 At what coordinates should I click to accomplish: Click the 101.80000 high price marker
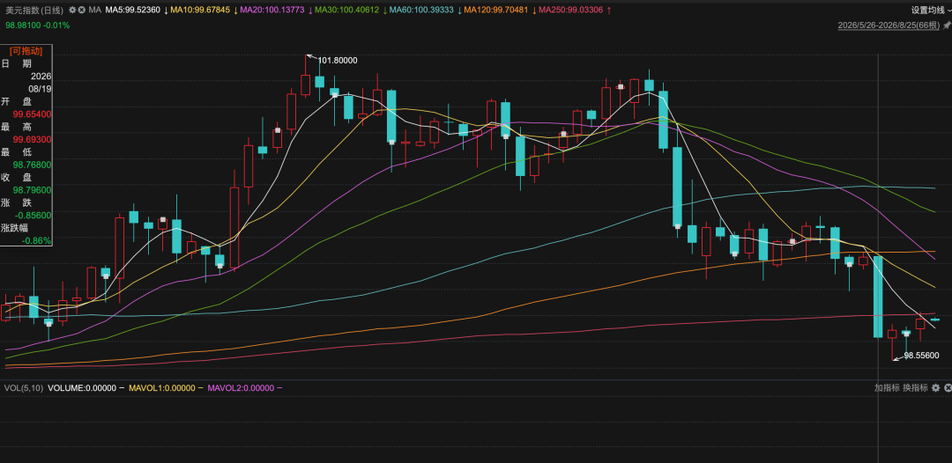(338, 60)
